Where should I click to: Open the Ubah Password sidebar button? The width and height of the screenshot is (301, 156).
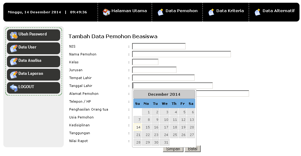point(34,35)
